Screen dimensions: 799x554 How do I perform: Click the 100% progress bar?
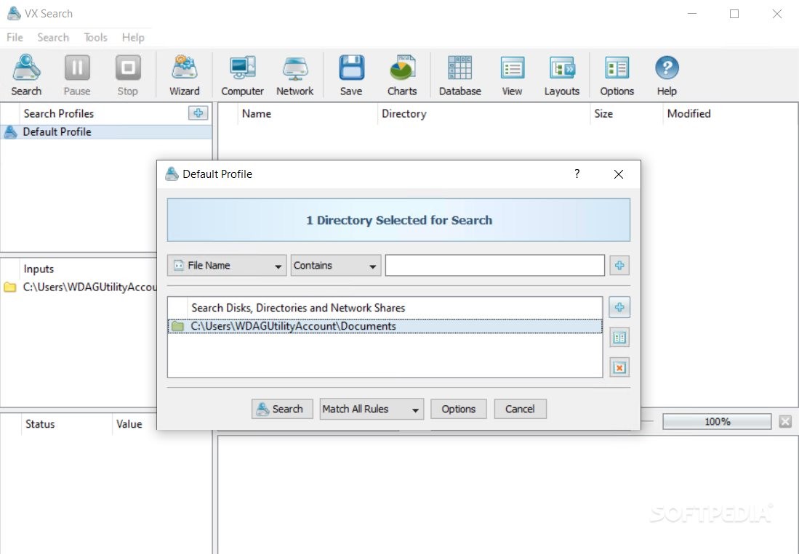pyautogui.click(x=717, y=421)
